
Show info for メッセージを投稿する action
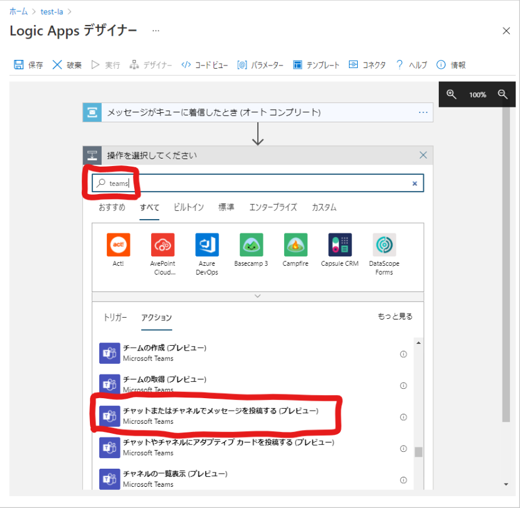(403, 417)
